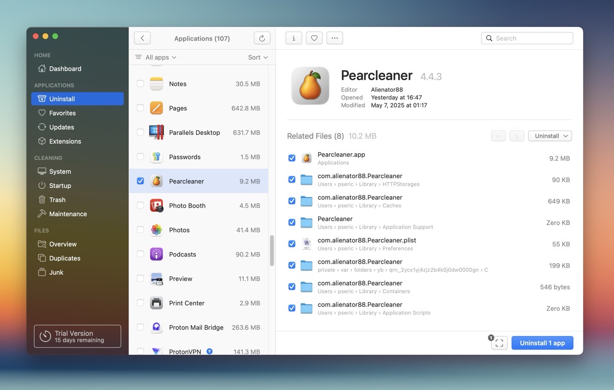Check the Photos app checkbox
This screenshot has height=390, width=614.
141,230
